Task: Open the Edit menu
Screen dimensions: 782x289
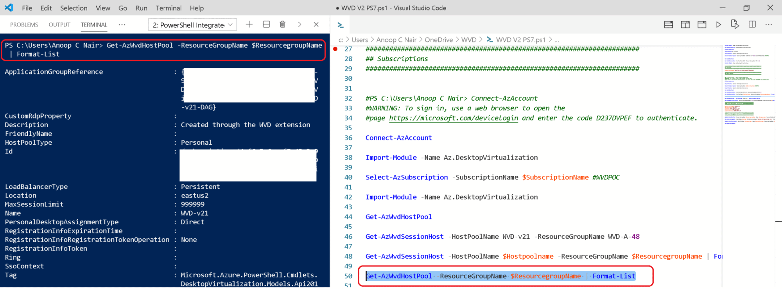Action: 46,8
